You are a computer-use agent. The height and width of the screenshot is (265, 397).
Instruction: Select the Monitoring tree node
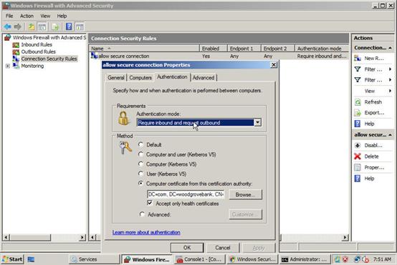coord(32,66)
